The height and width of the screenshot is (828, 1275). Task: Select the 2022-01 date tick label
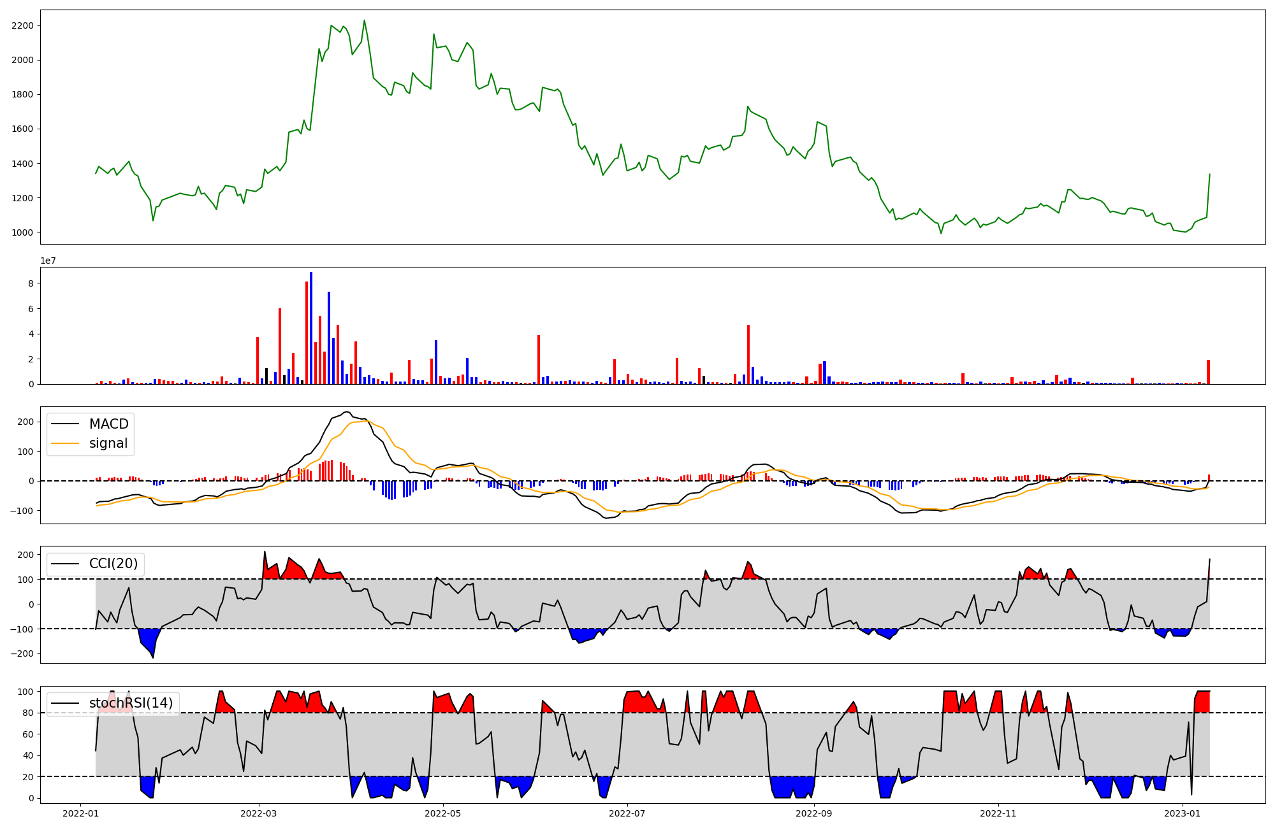(80, 813)
